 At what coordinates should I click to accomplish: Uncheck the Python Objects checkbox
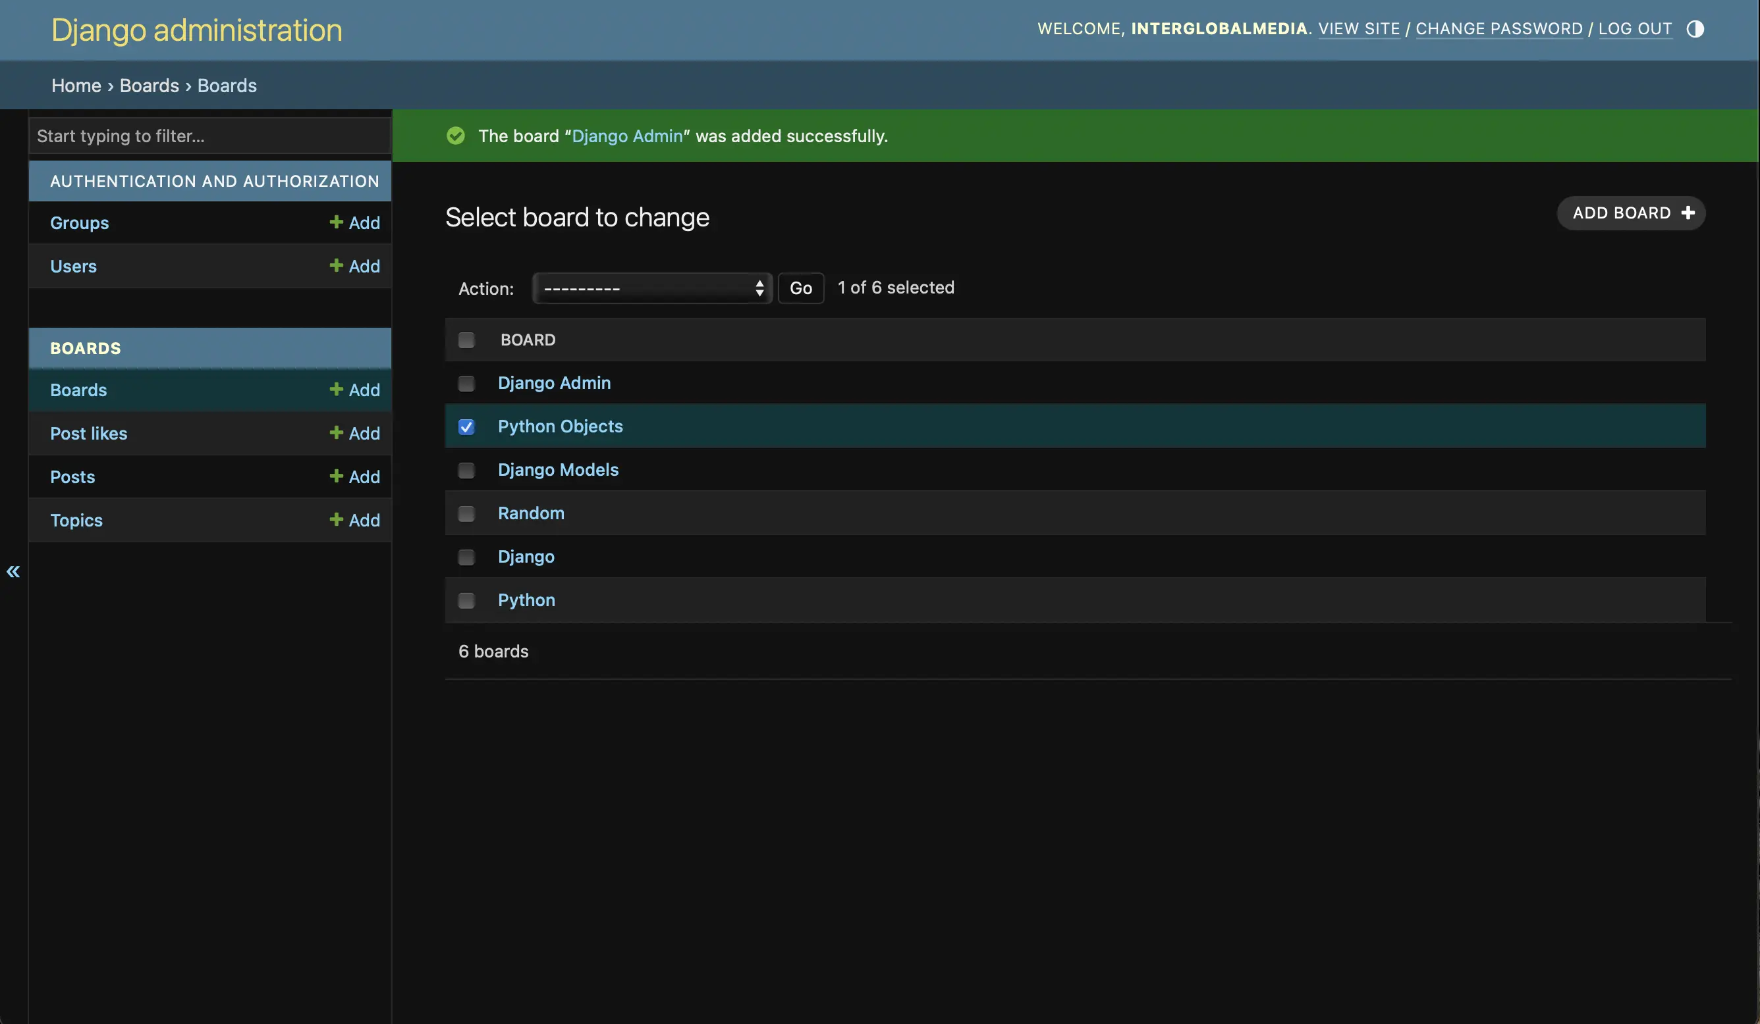tap(466, 426)
